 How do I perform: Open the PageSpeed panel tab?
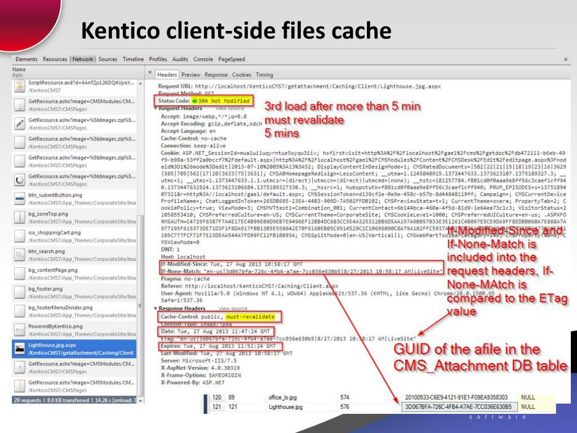tap(232, 59)
